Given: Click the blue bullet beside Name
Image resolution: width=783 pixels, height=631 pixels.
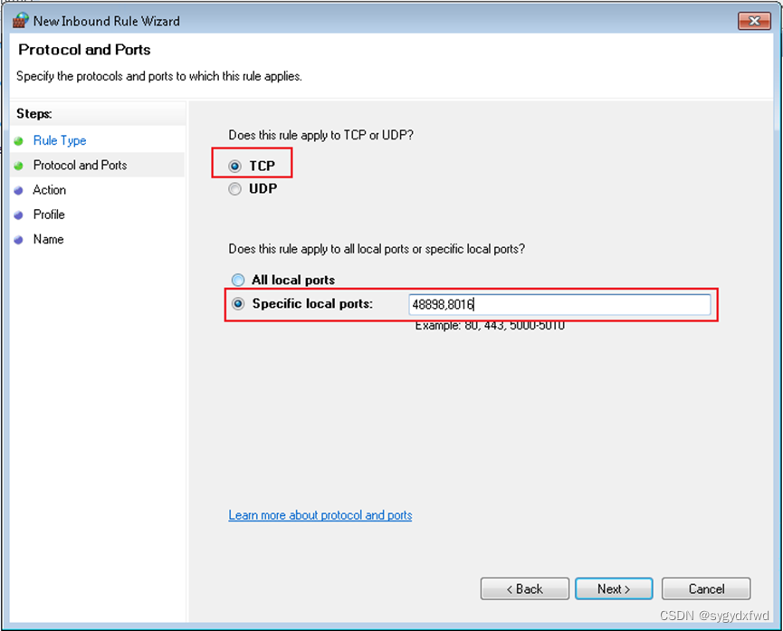Looking at the screenshot, I should coord(19,240).
